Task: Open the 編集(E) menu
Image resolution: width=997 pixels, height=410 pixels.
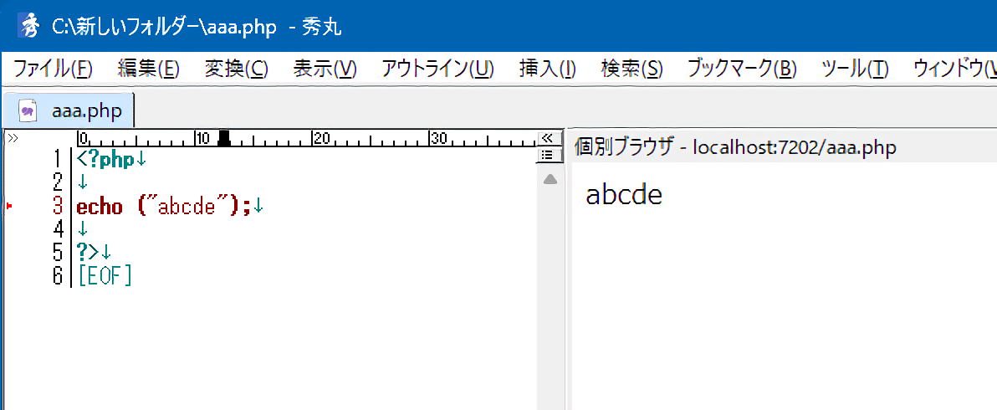Action: 148,69
